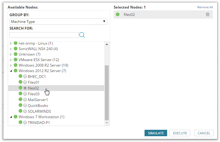Click the green status icon next to QuickBooks
This screenshot has height=142, width=220.
pyautogui.click(x=20, y=105)
